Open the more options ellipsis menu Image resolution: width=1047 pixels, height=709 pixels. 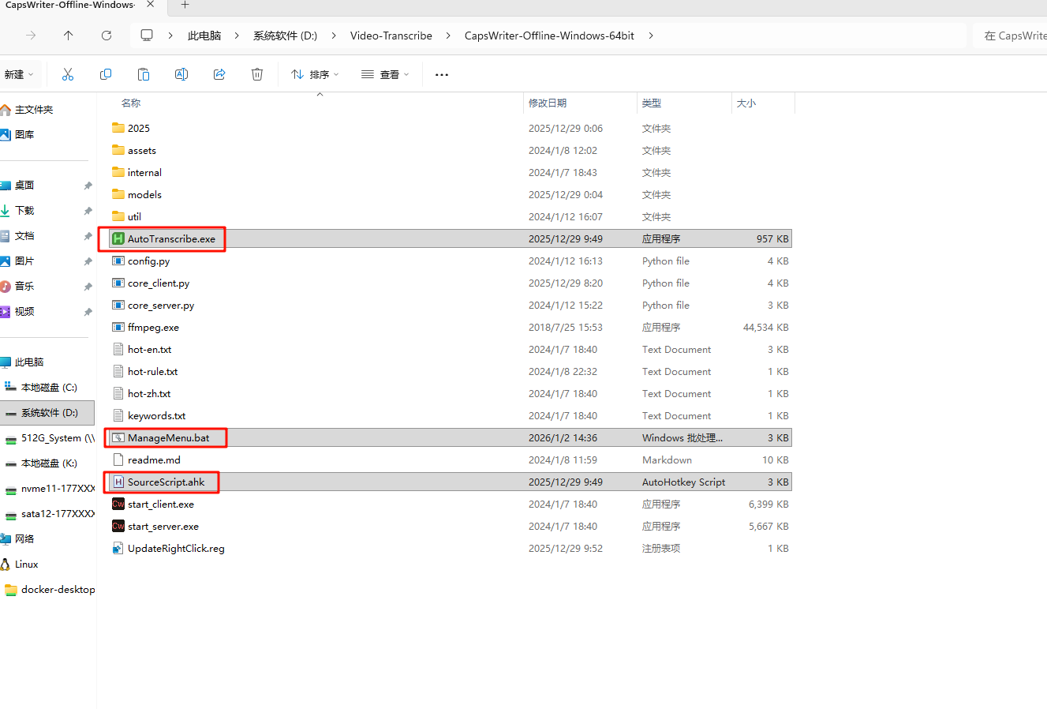442,74
